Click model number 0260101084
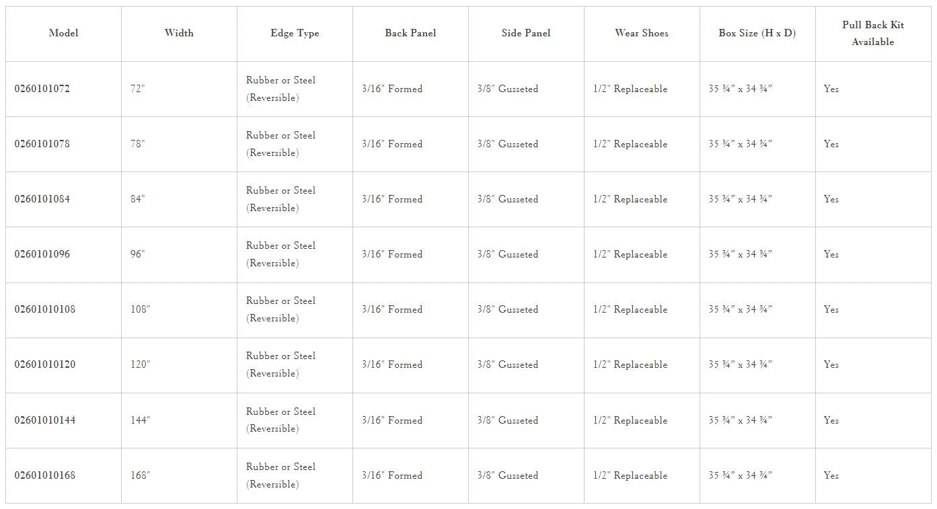Image resolution: width=937 pixels, height=509 pixels. click(x=42, y=199)
